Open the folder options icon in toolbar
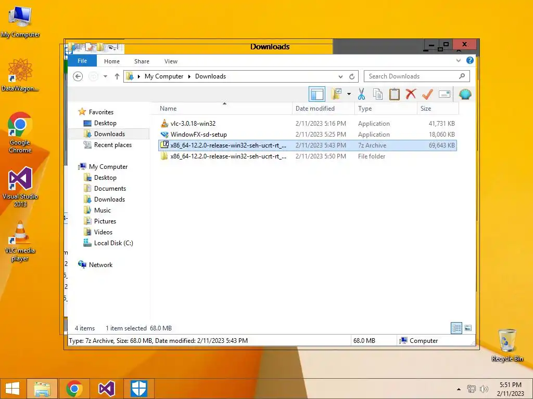Viewport: 533px width, 399px height. click(x=337, y=94)
